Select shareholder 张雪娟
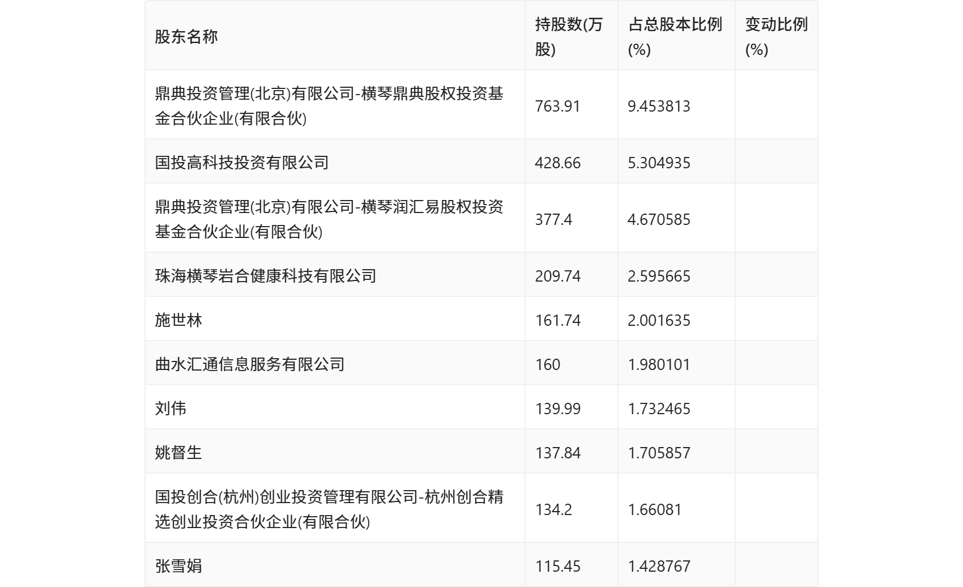The image size is (963, 587). 178,566
